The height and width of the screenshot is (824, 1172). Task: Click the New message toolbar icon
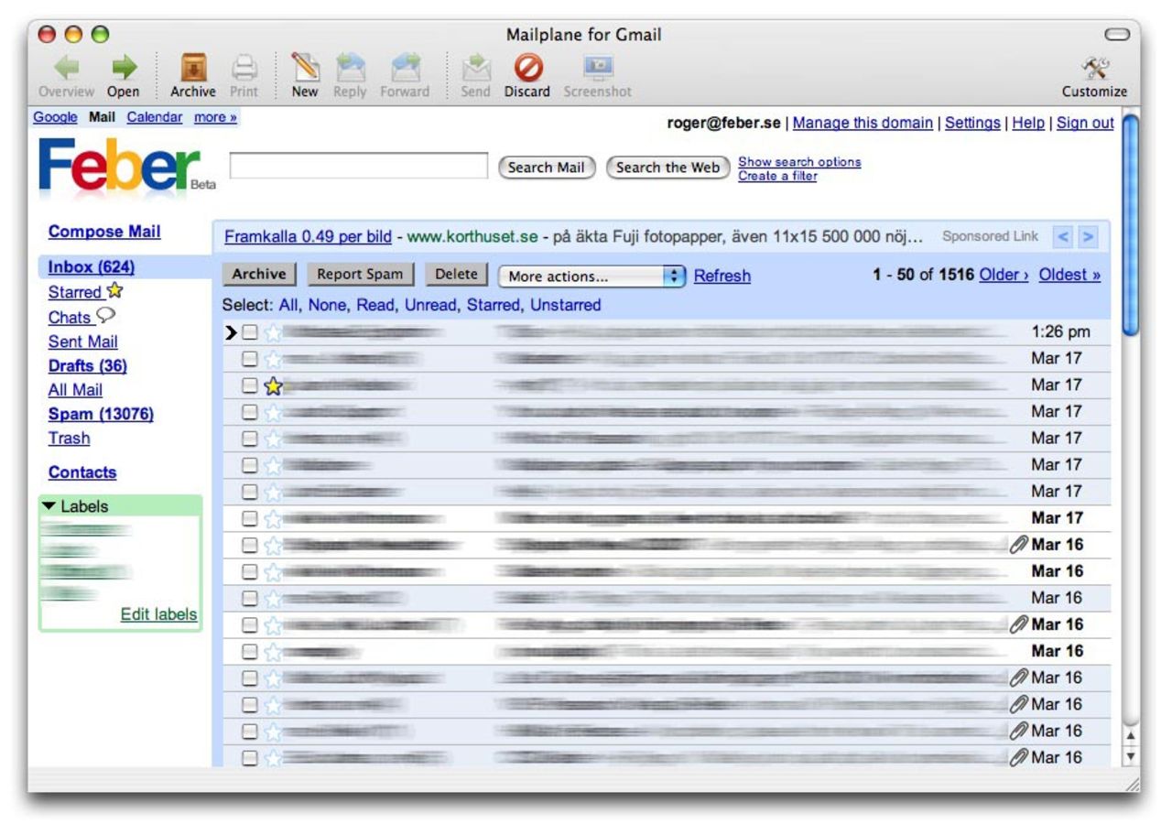pos(305,69)
